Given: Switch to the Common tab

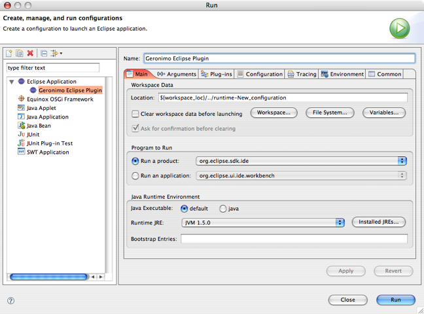Looking at the screenshot, I should pyautogui.click(x=385, y=74).
